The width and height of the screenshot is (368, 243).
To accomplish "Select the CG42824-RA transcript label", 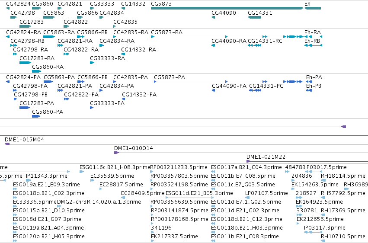I will (x=23, y=32).
